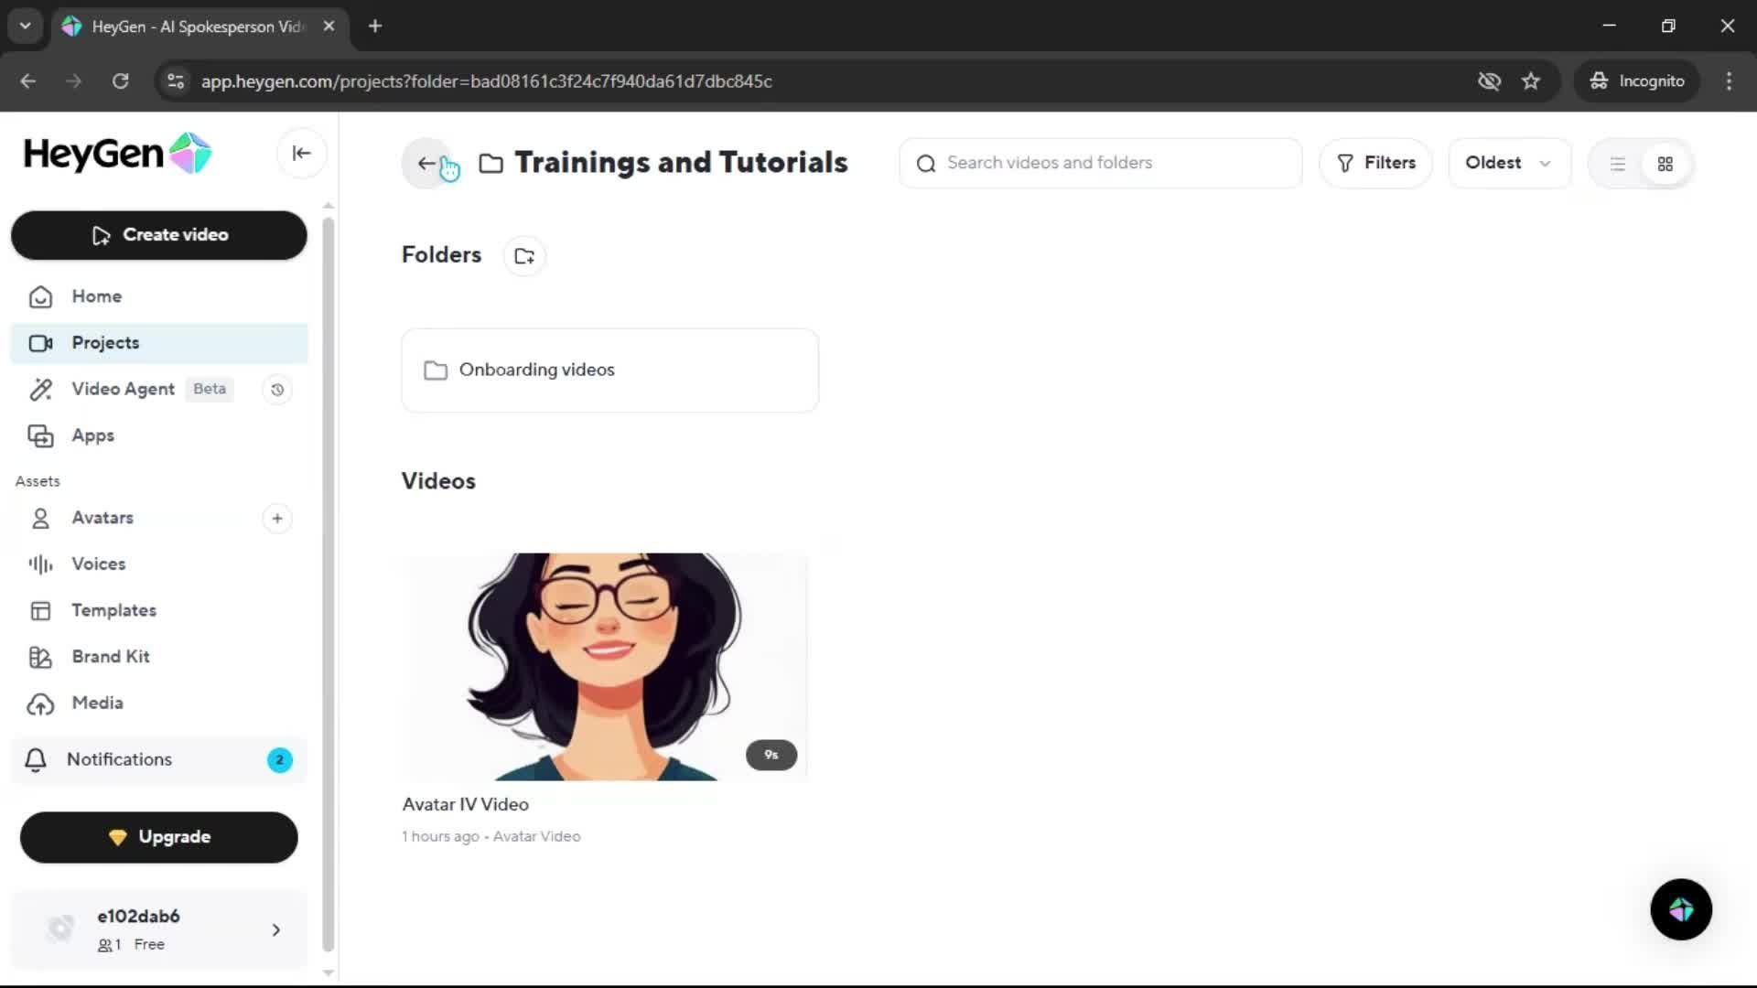The image size is (1757, 988).
Task: Open Video Agent history clock icon
Action: click(277, 390)
